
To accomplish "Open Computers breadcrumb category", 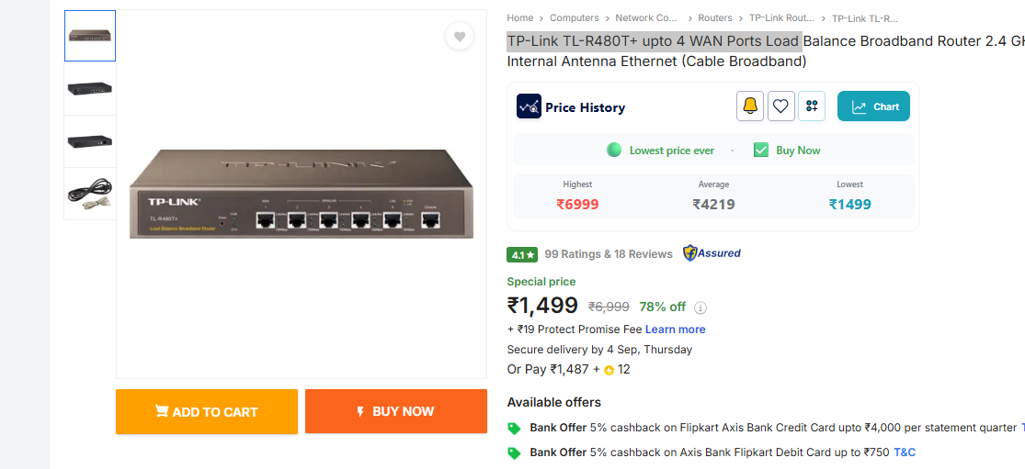I will coord(574,17).
